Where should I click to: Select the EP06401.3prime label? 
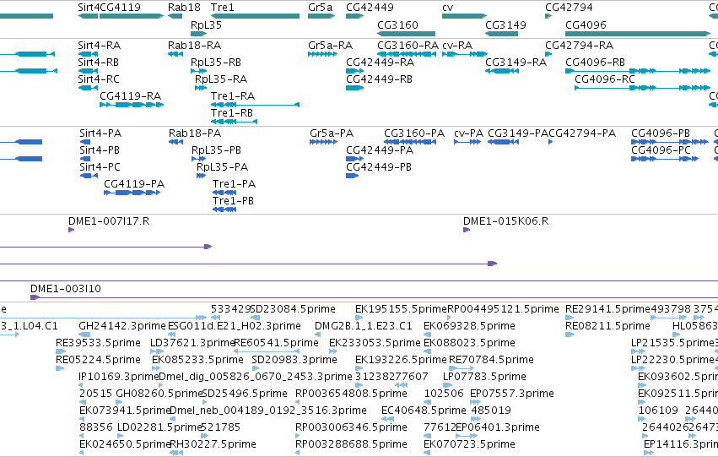pos(498,427)
